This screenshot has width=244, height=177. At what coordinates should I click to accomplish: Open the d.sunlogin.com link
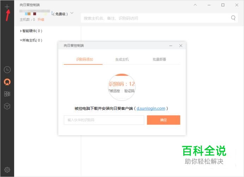151,108
